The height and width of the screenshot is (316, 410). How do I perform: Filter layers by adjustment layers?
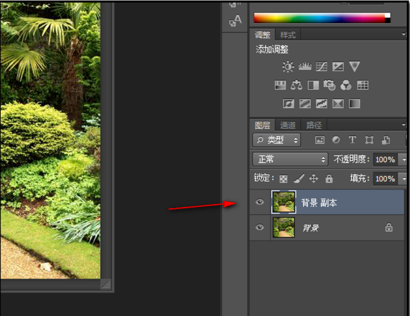(x=336, y=140)
